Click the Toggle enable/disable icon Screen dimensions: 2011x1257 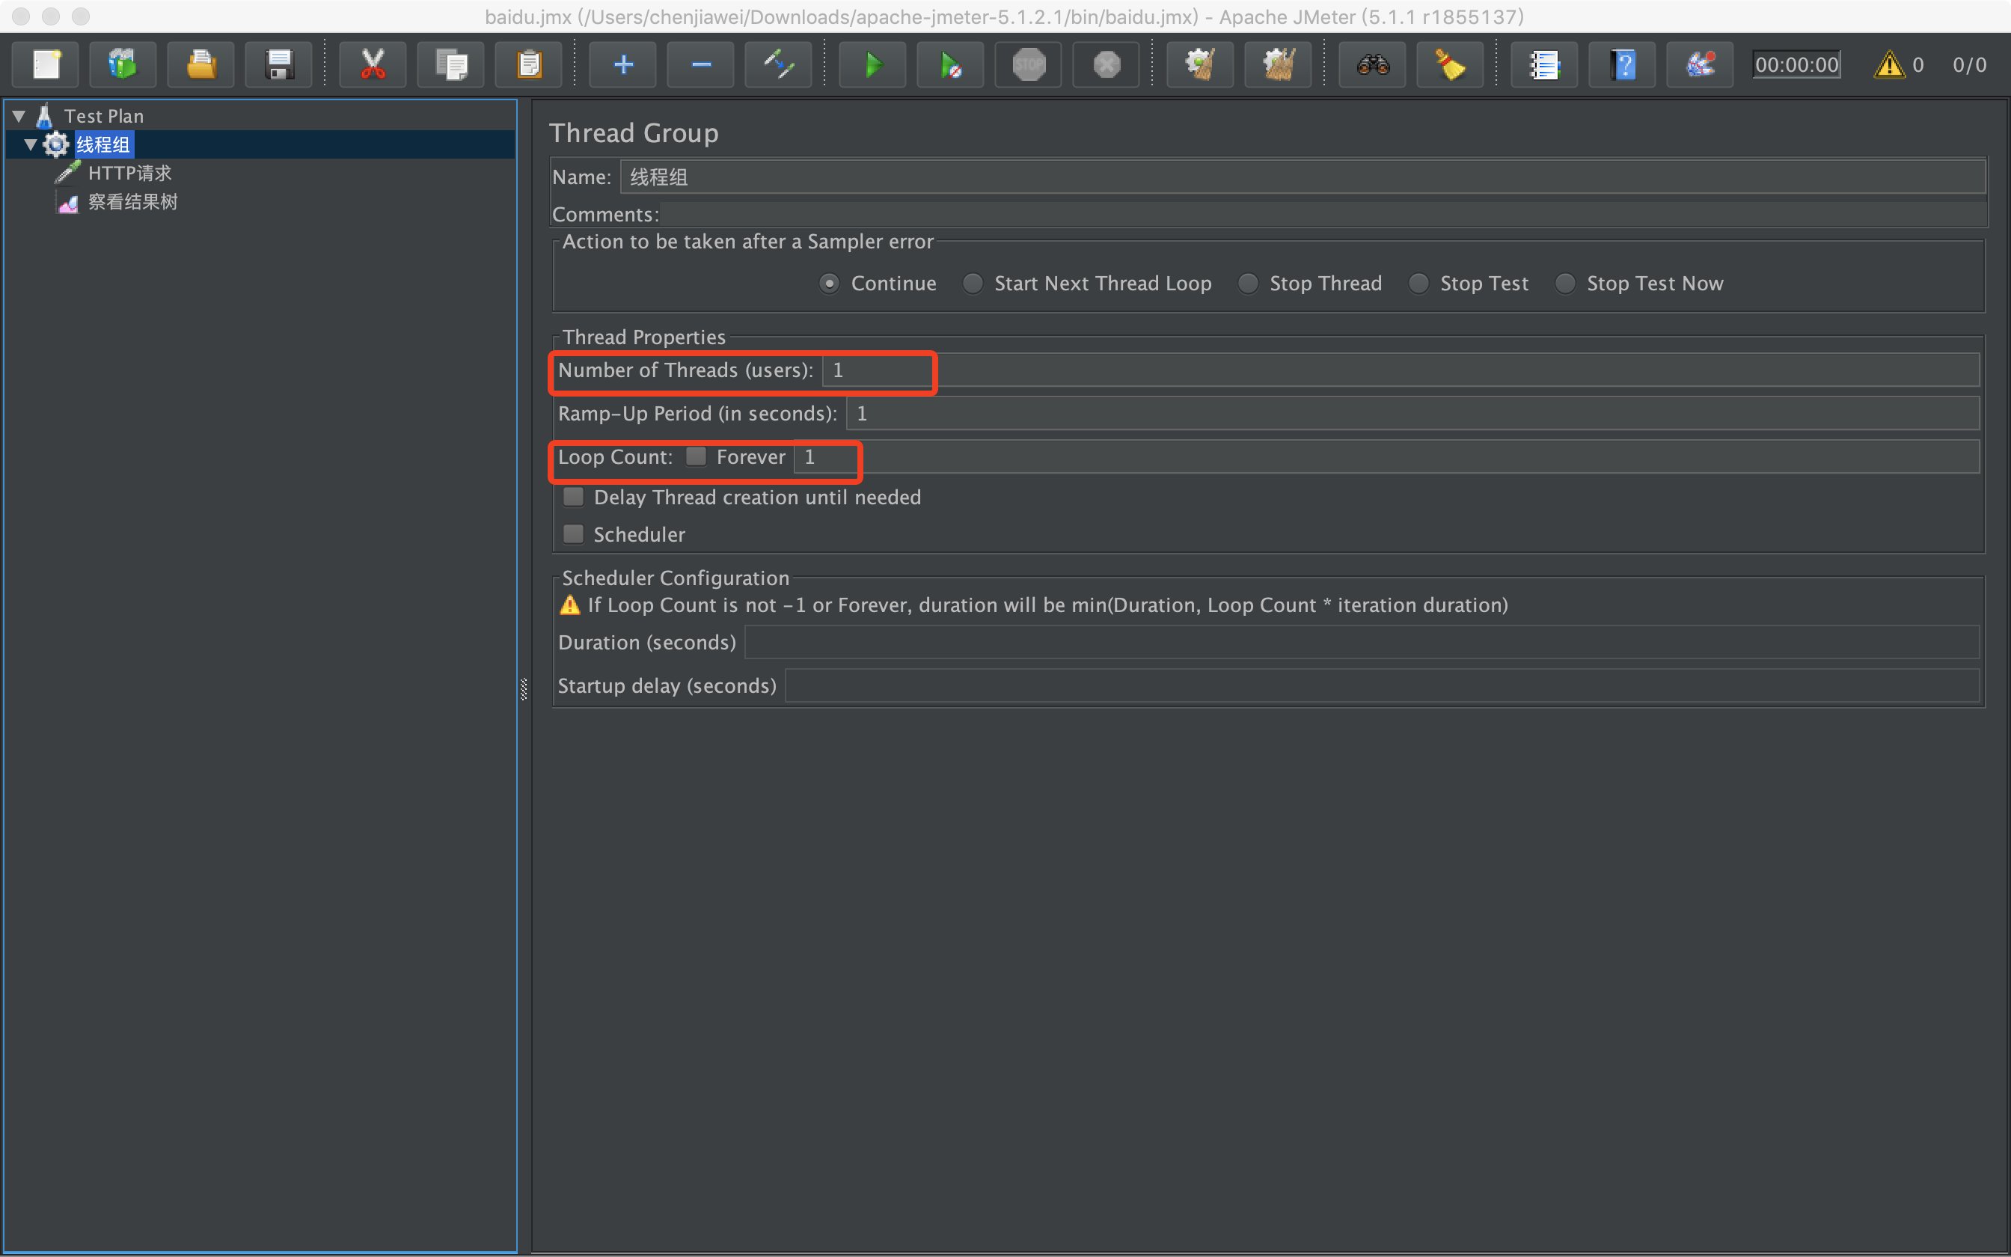(780, 65)
